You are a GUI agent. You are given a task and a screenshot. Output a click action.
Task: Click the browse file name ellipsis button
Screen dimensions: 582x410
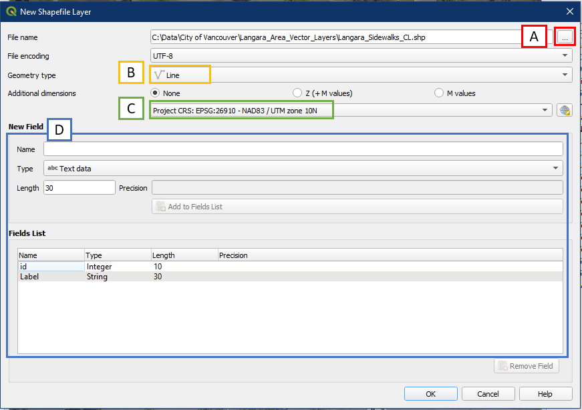(565, 38)
